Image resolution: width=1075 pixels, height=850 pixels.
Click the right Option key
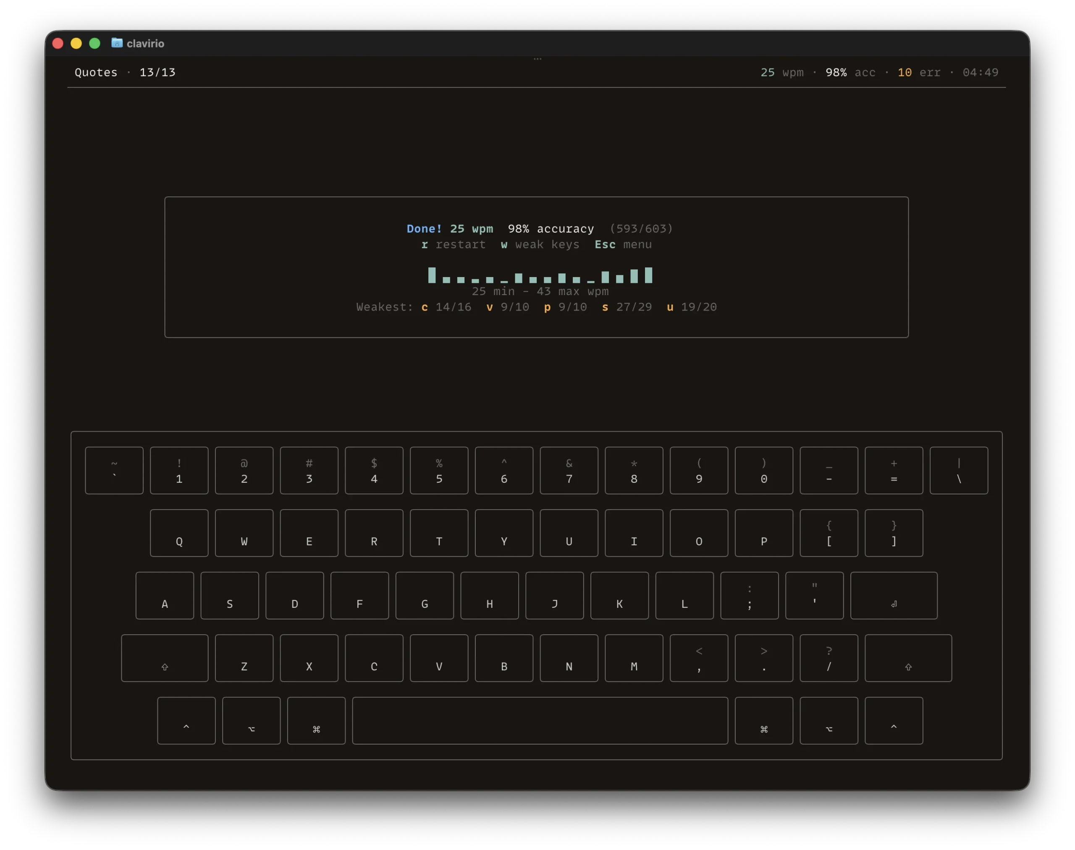coord(829,721)
